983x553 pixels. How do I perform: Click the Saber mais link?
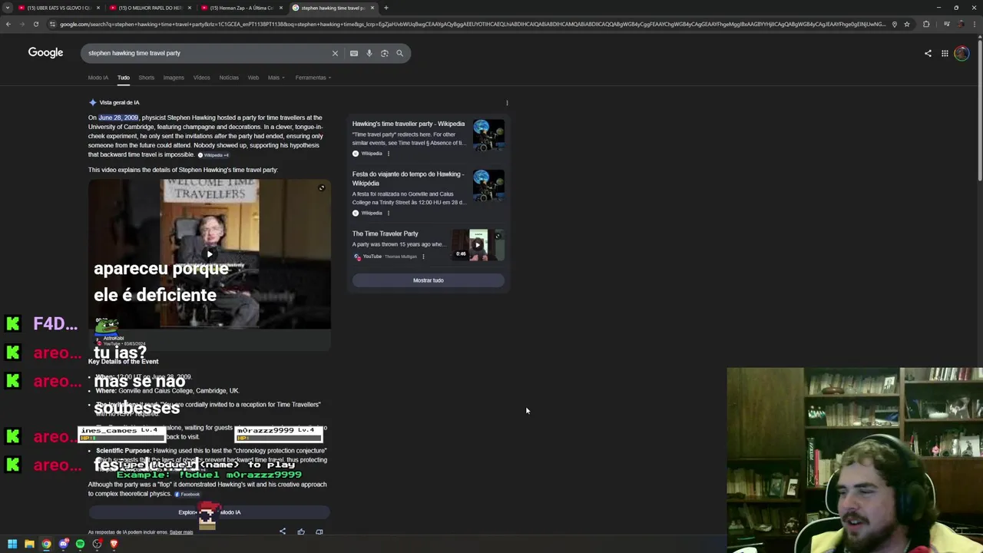[x=181, y=532]
